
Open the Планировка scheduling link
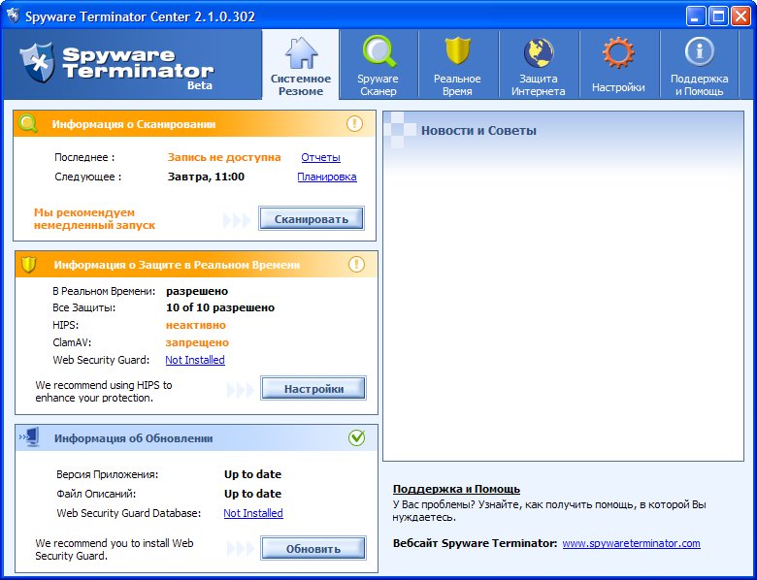click(x=327, y=177)
